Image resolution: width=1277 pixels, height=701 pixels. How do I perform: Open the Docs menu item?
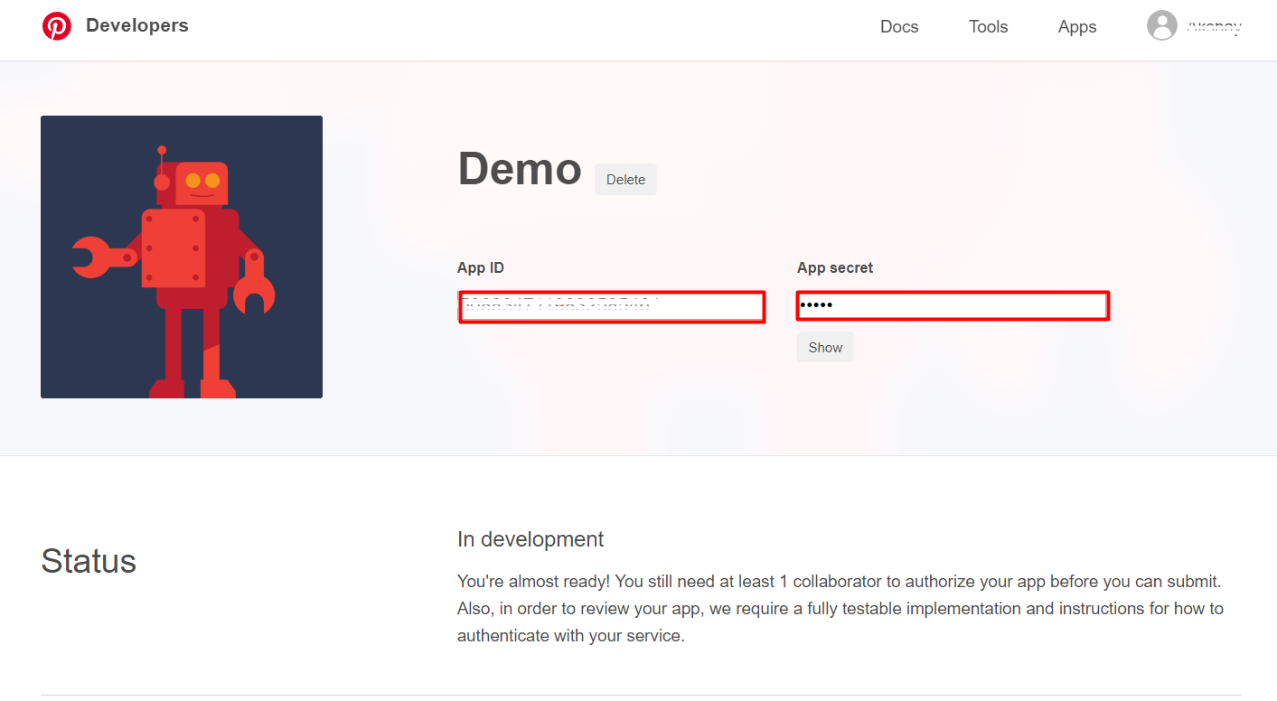pos(898,27)
